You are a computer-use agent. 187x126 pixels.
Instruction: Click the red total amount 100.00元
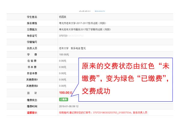click(66, 92)
